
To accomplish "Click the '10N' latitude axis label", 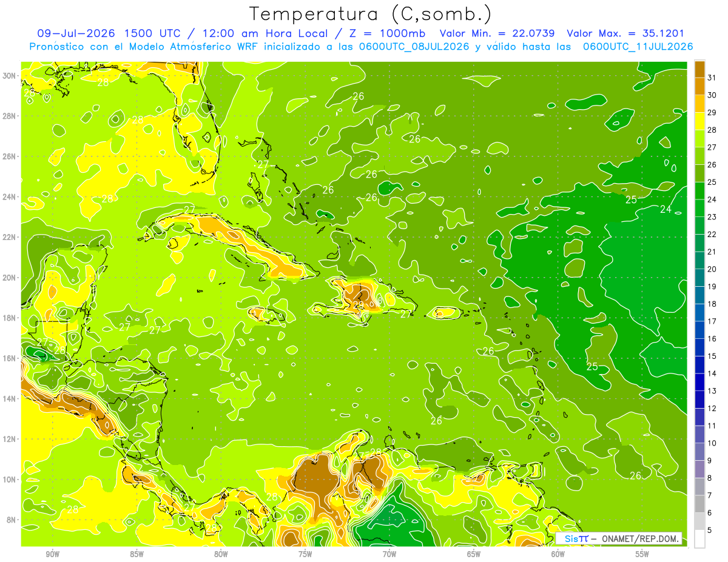I will pos(10,480).
